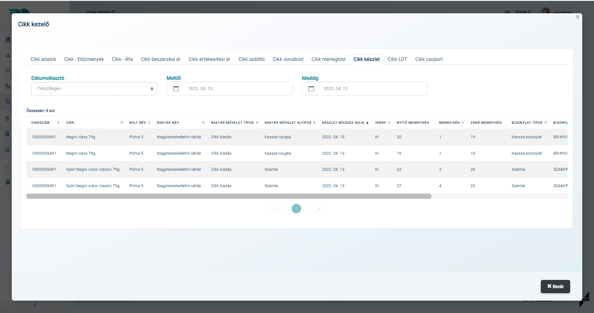Open the topmost document icon in the sidebar
This screenshot has height=313, width=594.
[x=7, y=40]
